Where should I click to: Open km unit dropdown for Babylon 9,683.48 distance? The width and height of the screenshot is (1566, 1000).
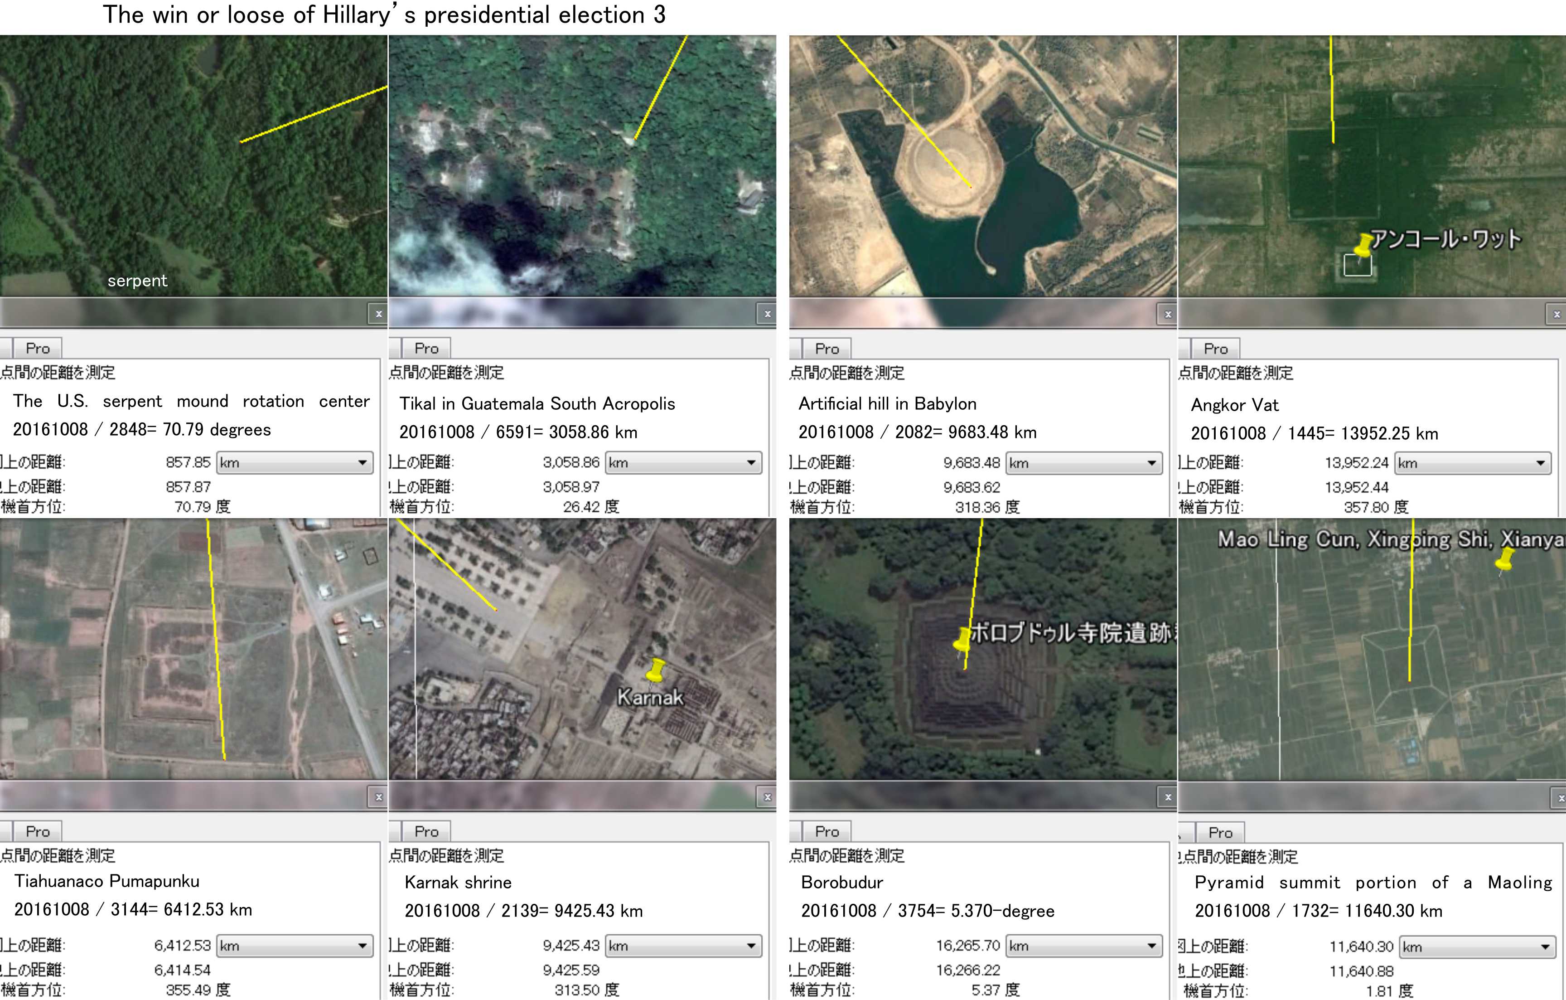(1084, 463)
